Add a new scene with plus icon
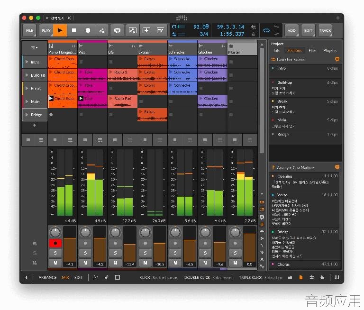 coord(35,125)
